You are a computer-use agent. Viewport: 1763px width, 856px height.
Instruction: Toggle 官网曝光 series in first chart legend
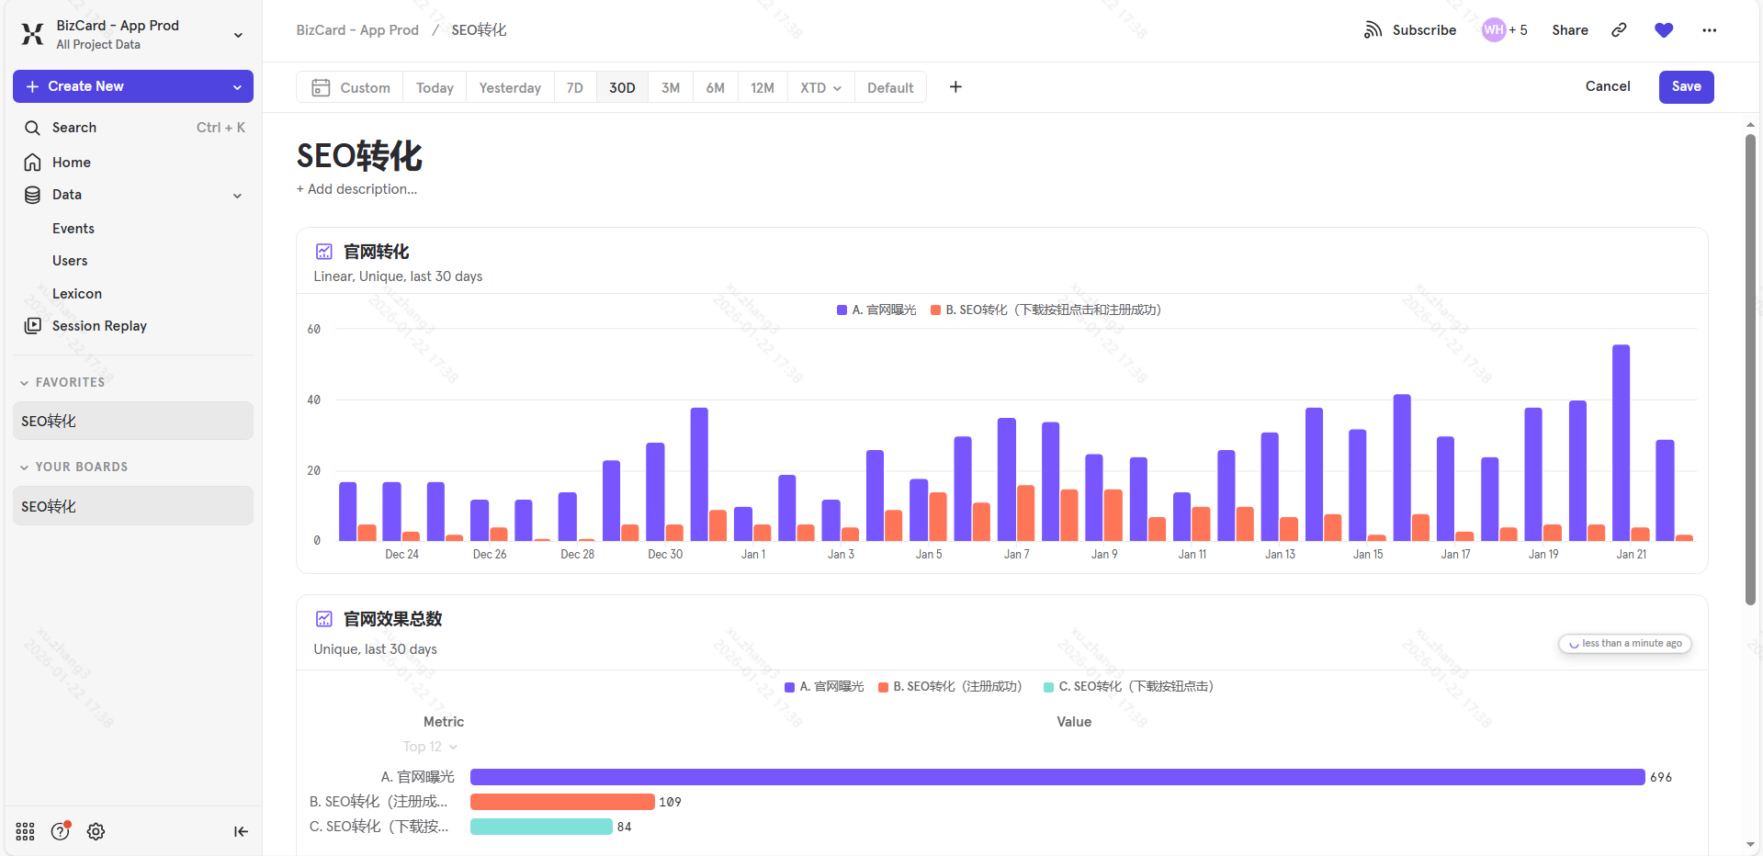tap(876, 310)
